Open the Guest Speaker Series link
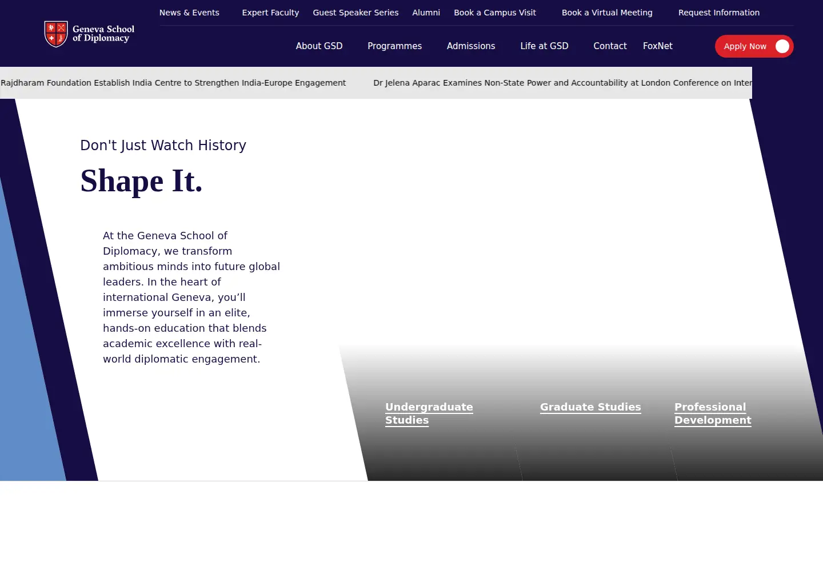 [355, 13]
